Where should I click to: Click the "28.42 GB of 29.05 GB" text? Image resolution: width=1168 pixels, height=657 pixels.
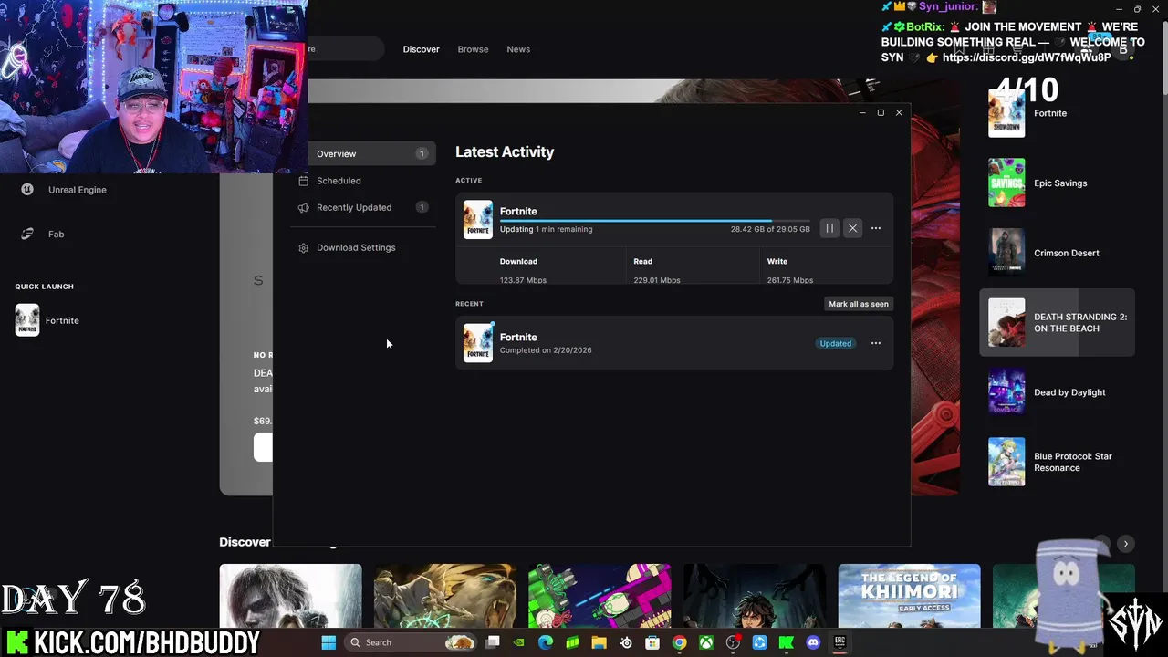770,229
